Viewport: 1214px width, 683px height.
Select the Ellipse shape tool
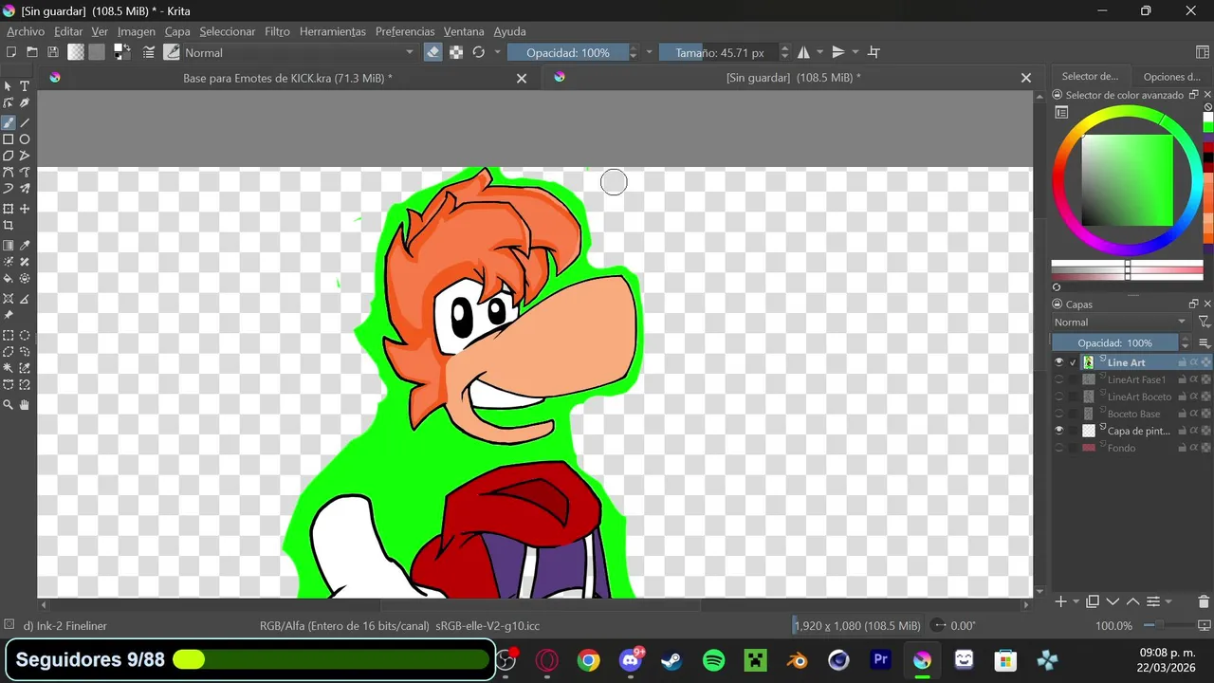tap(25, 139)
